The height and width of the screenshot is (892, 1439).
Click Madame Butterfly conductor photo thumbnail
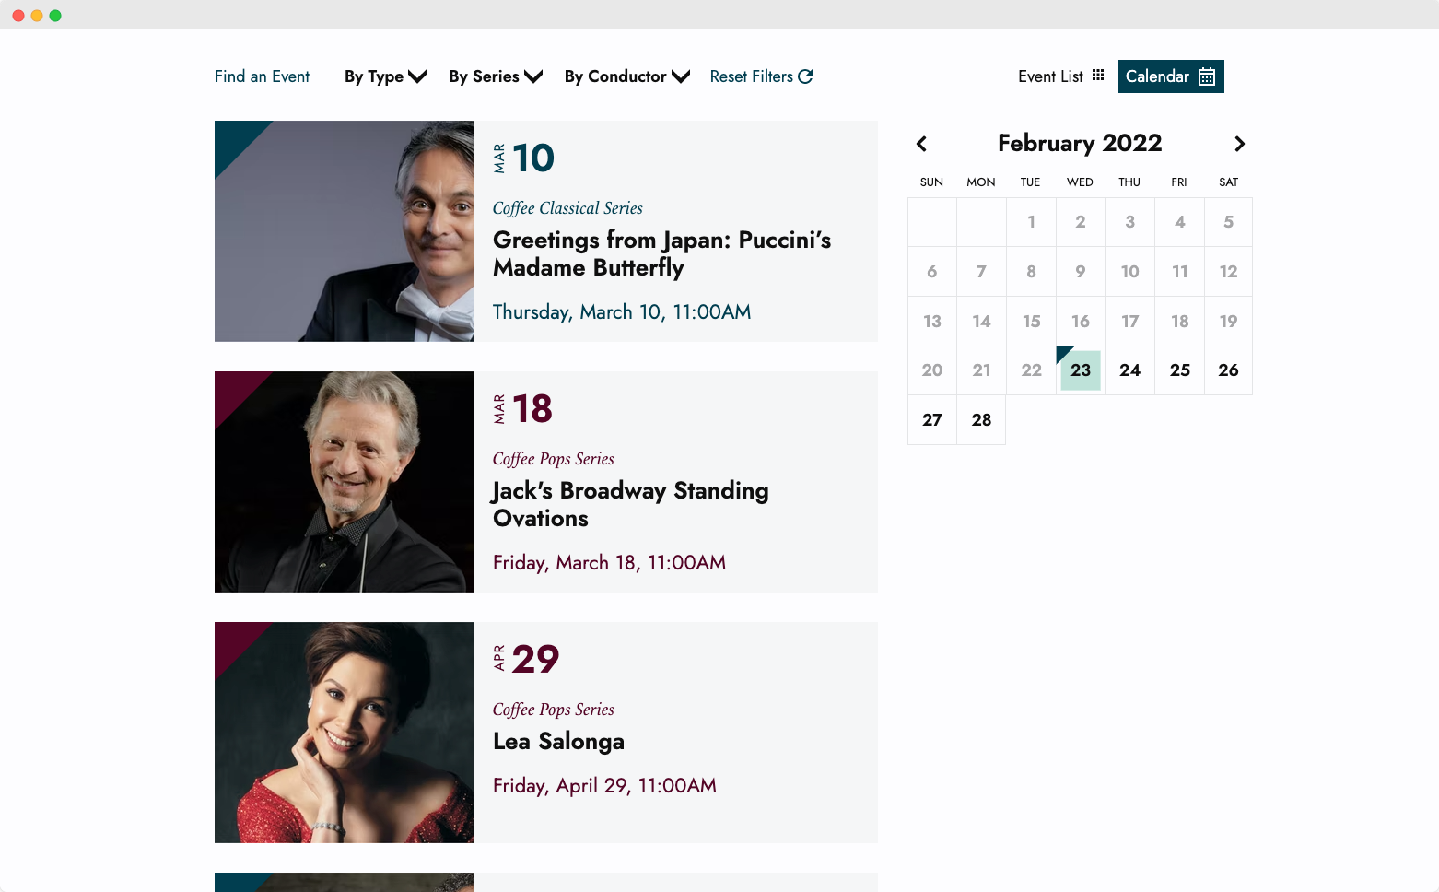point(345,231)
